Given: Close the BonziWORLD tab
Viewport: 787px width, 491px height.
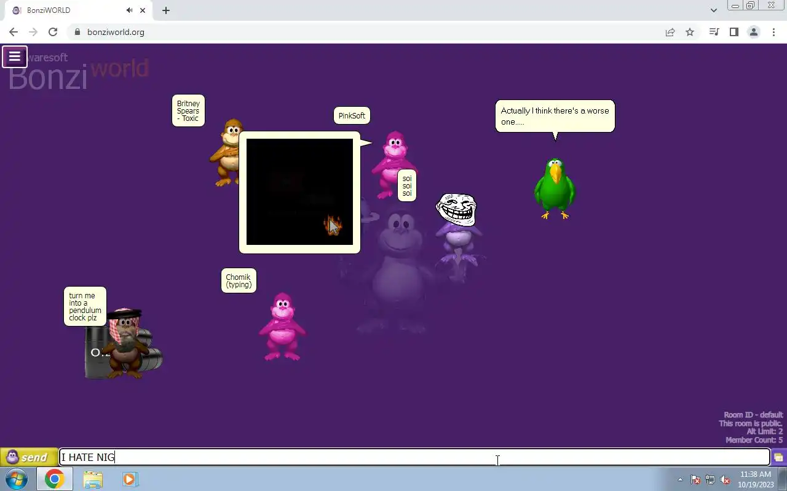Looking at the screenshot, I should (143, 10).
